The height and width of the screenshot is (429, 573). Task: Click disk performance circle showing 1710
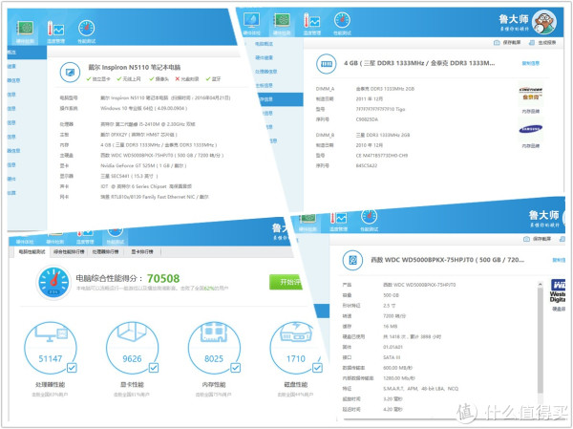tap(296, 348)
